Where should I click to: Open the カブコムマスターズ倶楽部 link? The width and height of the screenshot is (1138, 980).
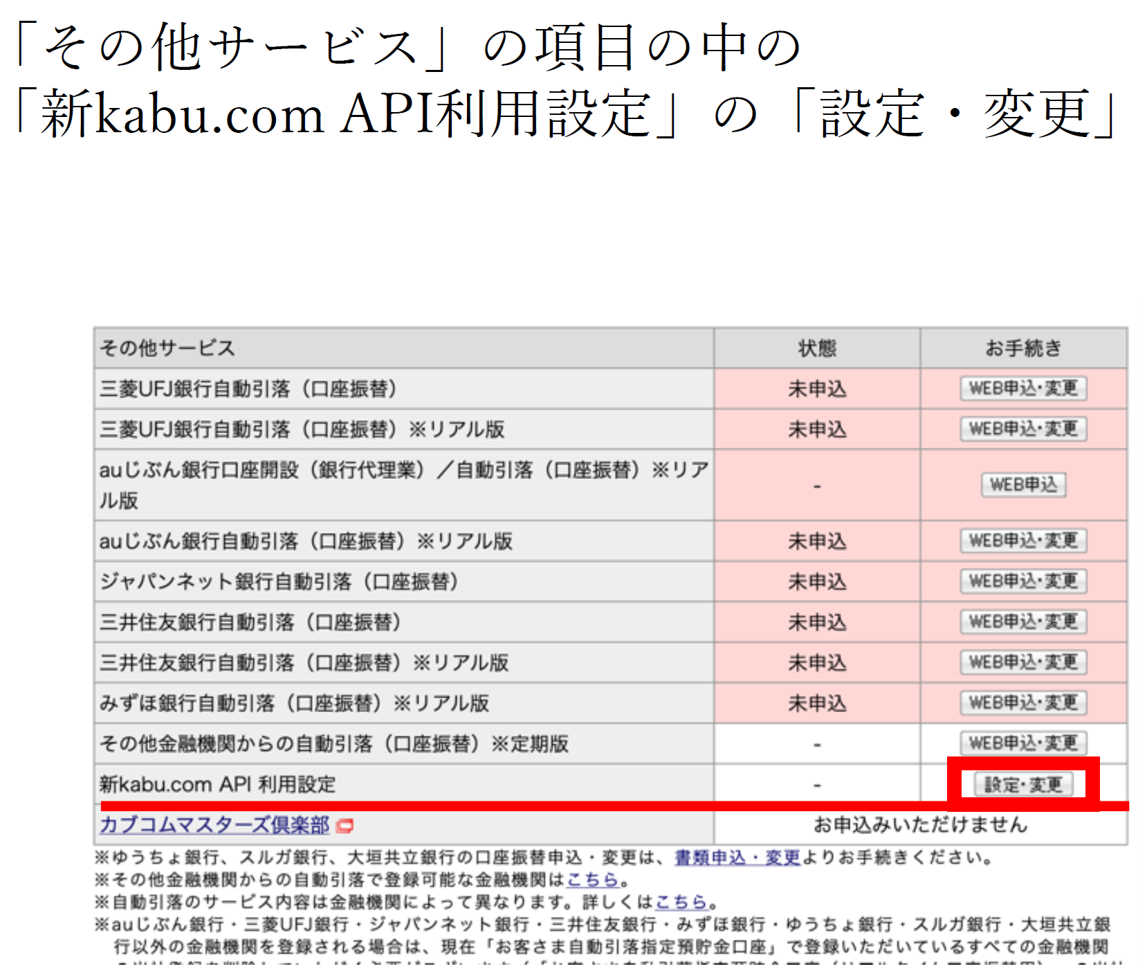214,825
